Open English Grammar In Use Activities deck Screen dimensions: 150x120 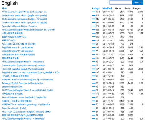click(17, 47)
